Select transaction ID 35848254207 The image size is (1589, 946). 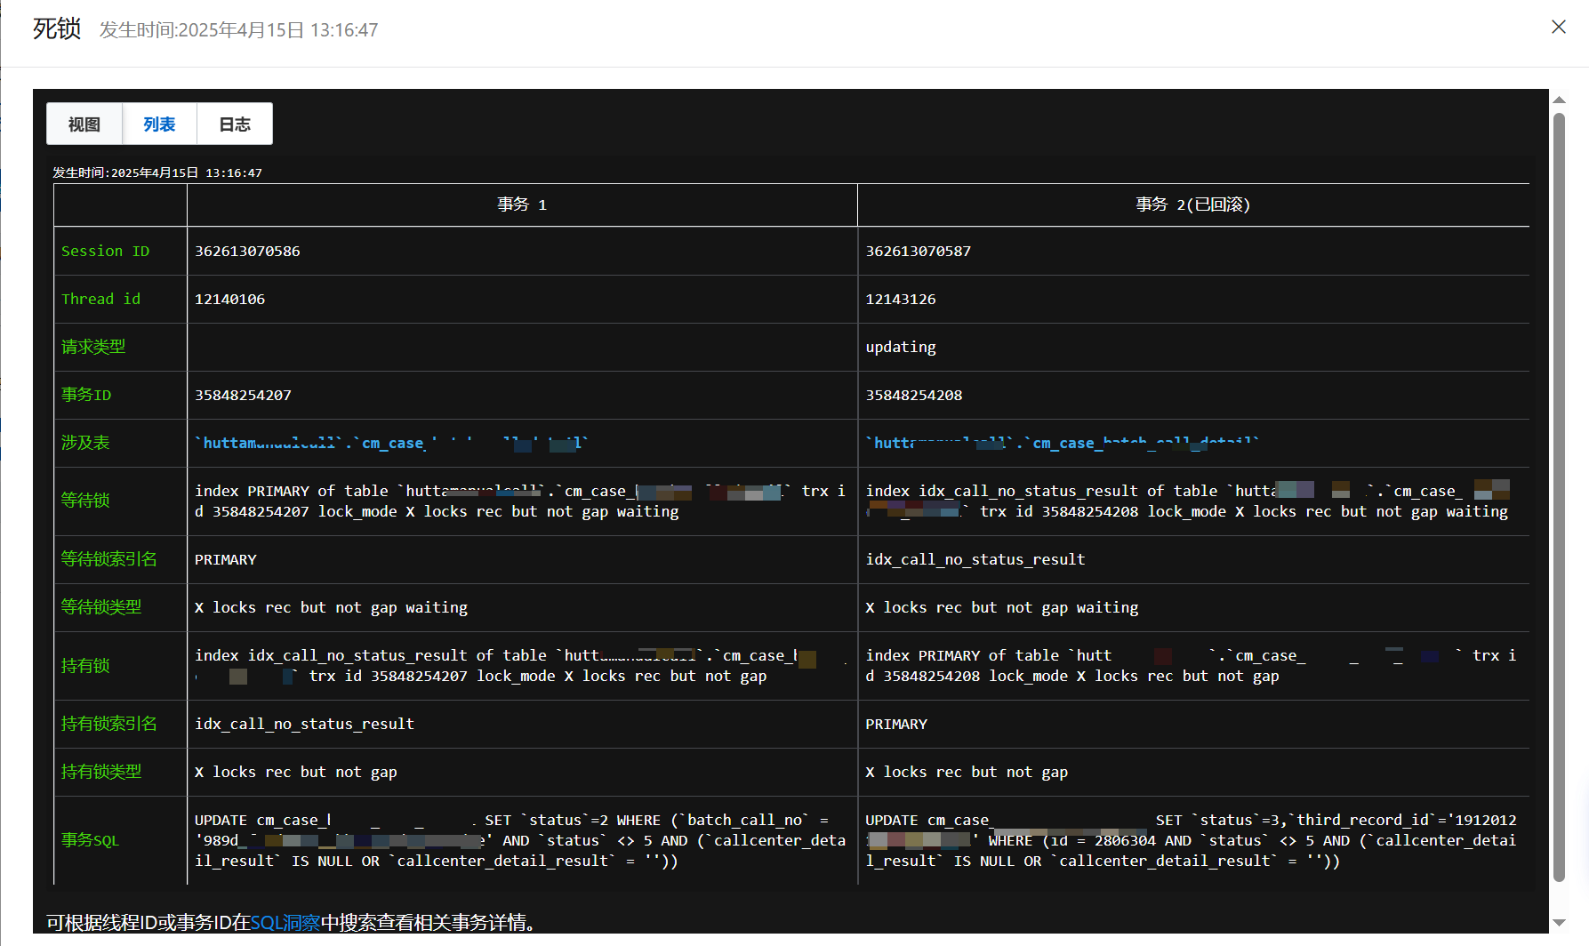(x=243, y=396)
